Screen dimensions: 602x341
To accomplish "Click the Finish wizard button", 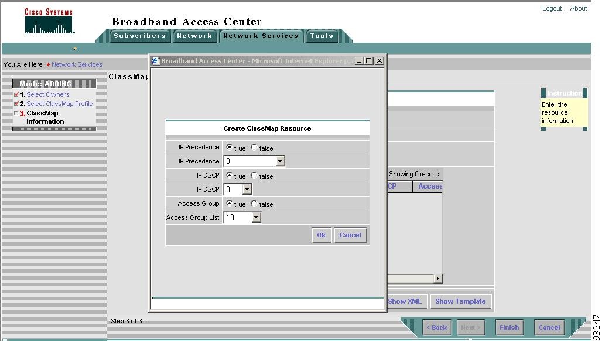I will point(509,328).
